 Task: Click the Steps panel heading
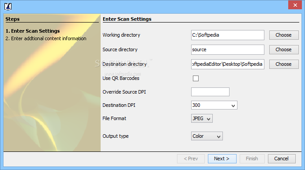[12, 19]
